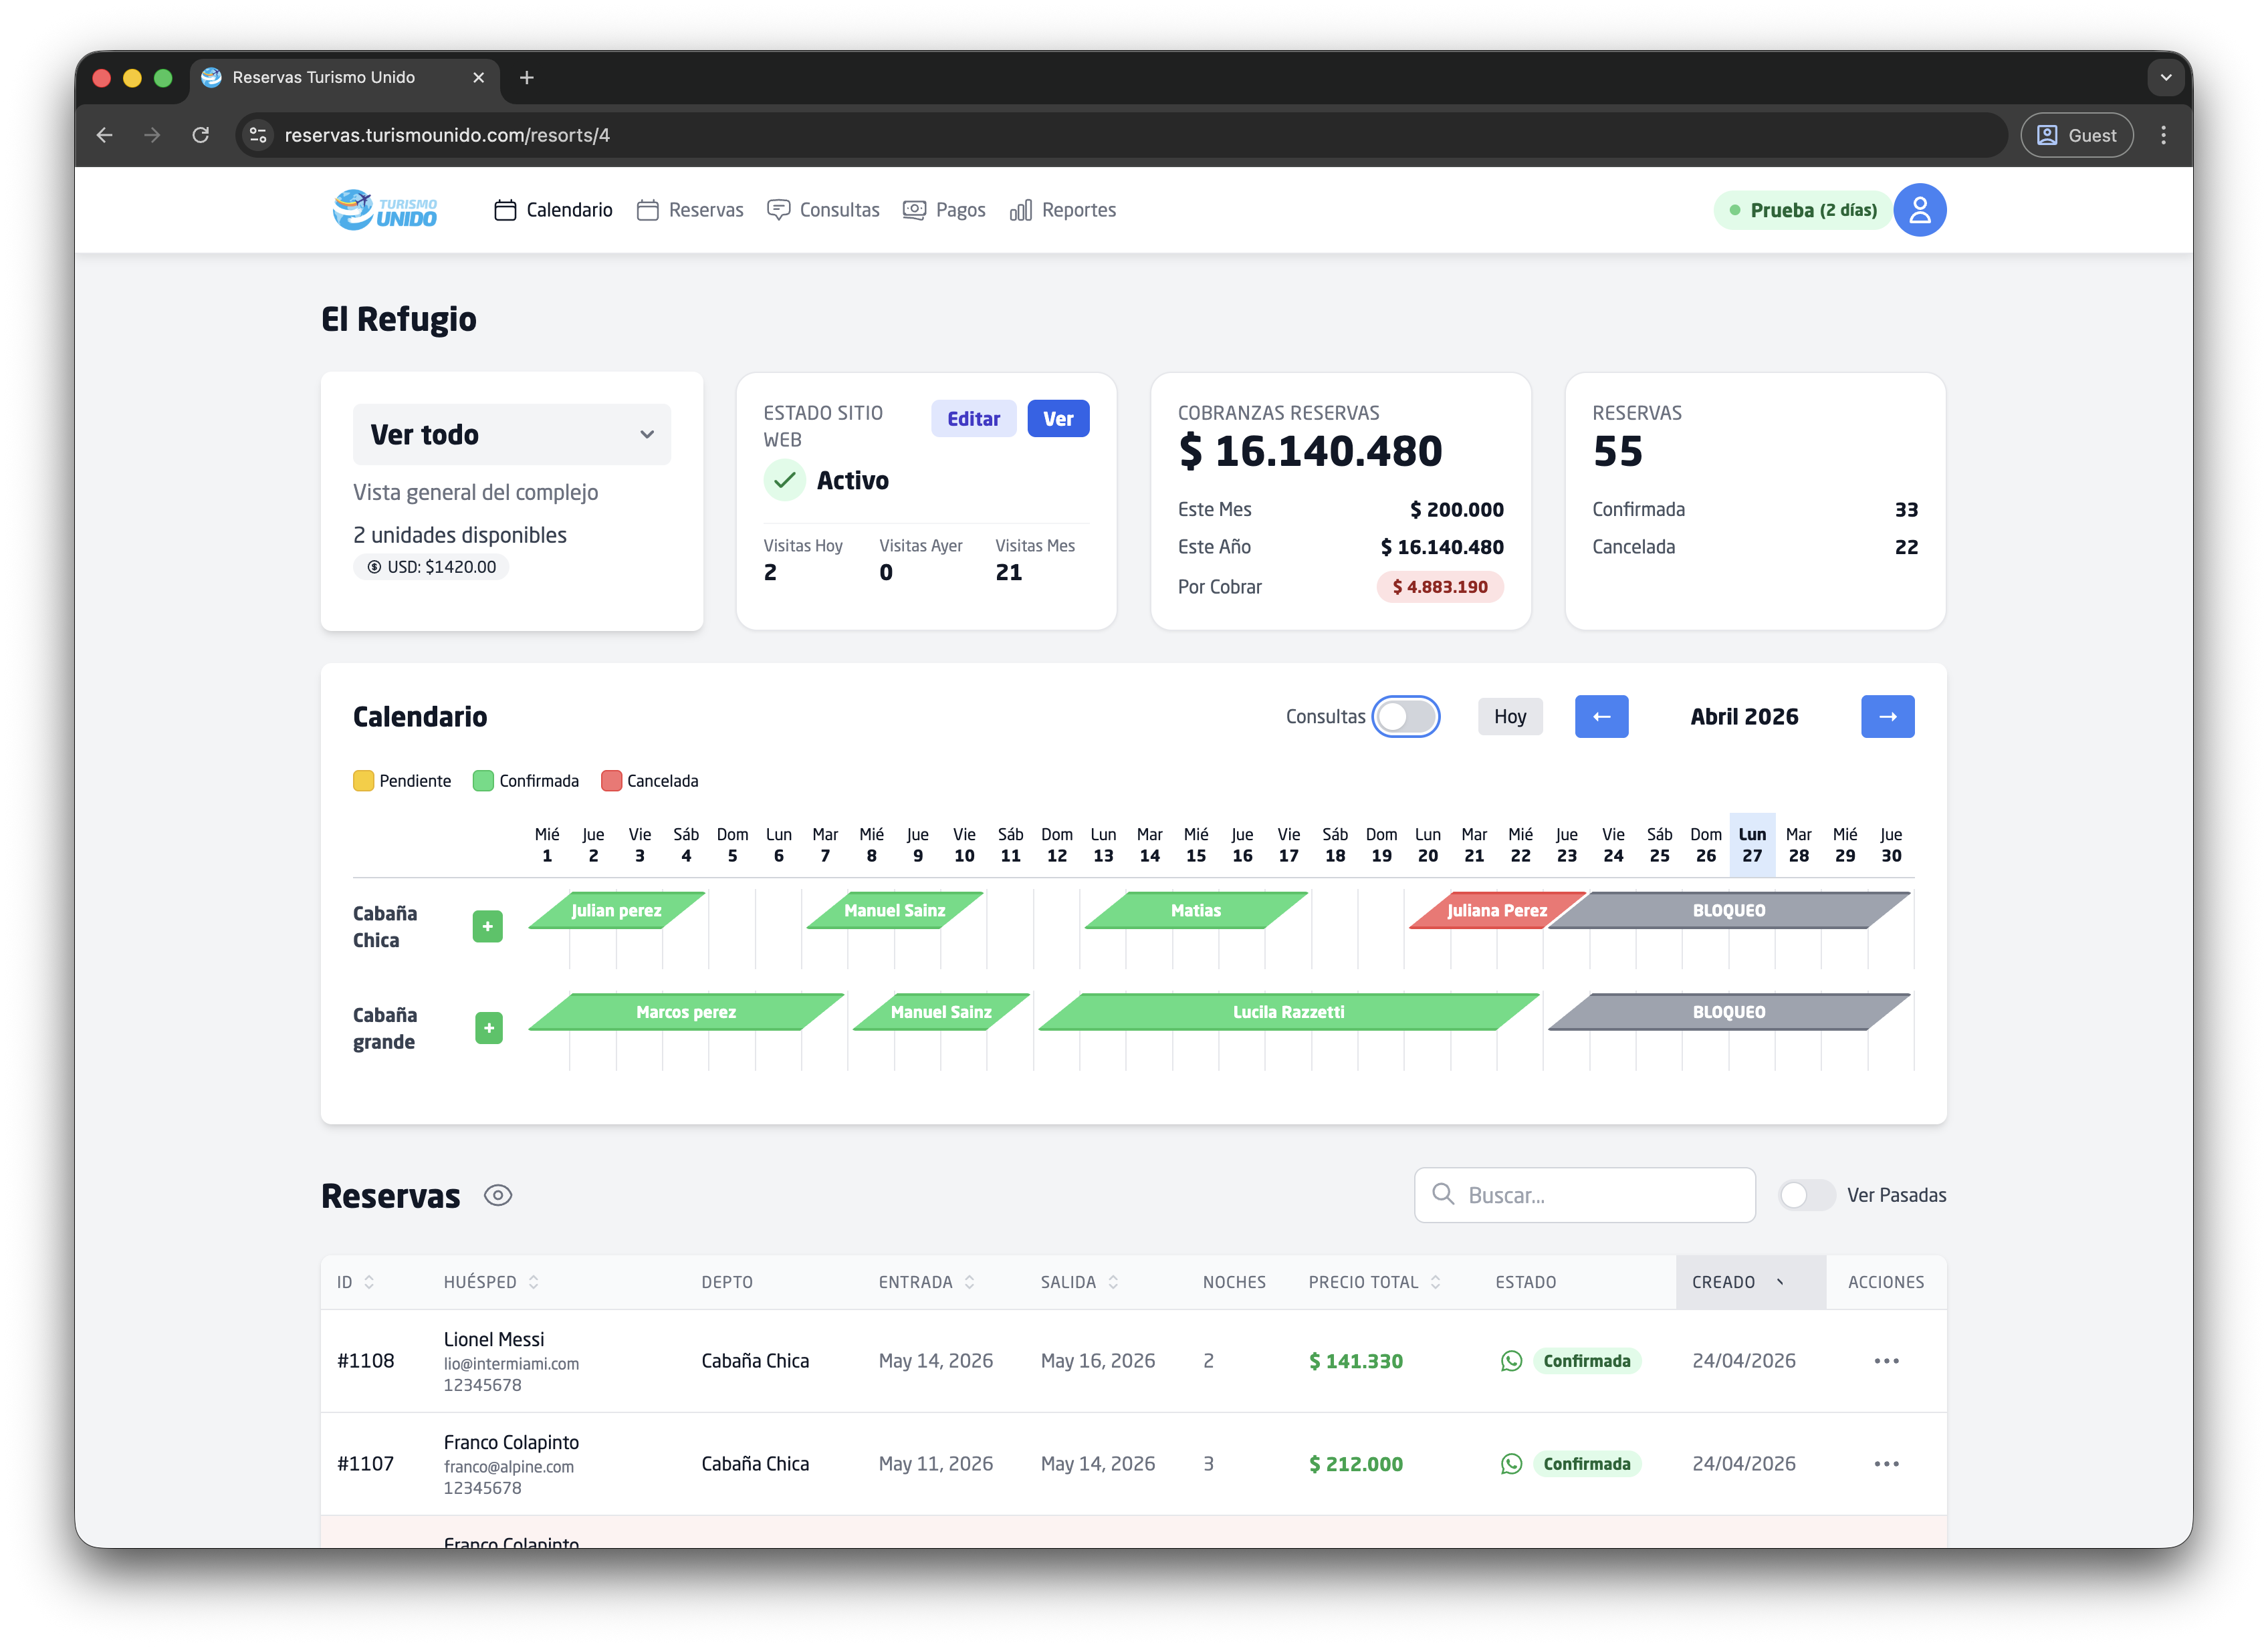
Task: Open Matias booking in calendar
Action: (x=1196, y=910)
